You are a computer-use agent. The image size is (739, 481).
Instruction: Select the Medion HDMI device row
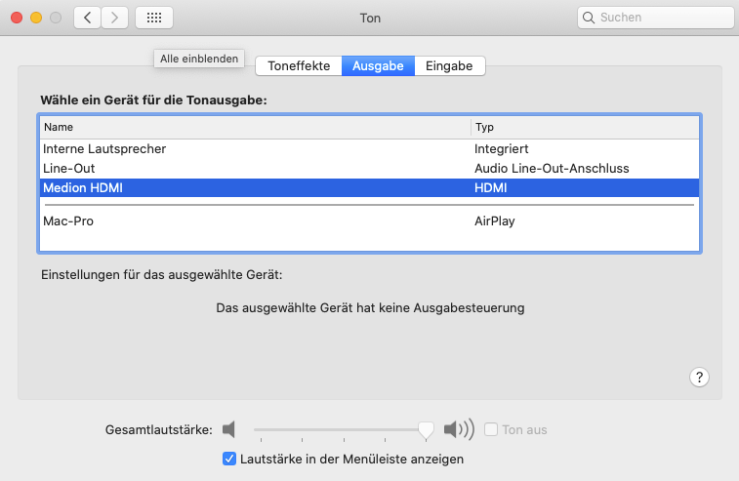[x=84, y=187]
